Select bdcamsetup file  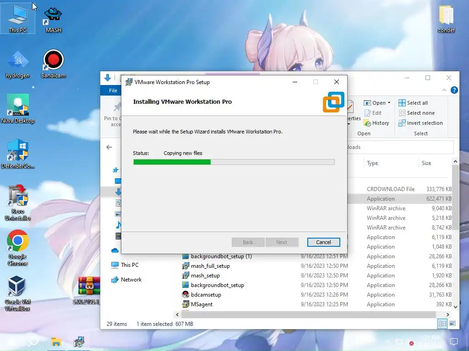click(202, 295)
